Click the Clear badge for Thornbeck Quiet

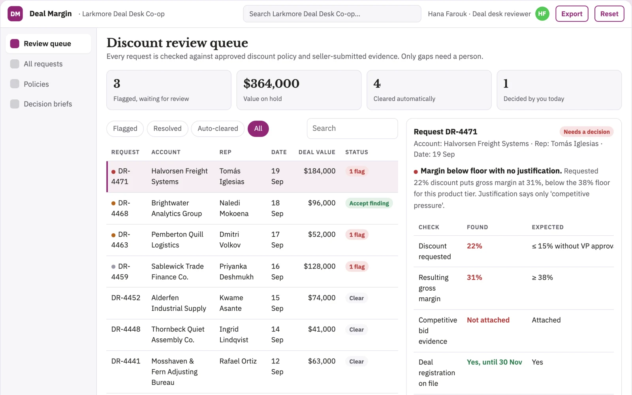click(356, 330)
